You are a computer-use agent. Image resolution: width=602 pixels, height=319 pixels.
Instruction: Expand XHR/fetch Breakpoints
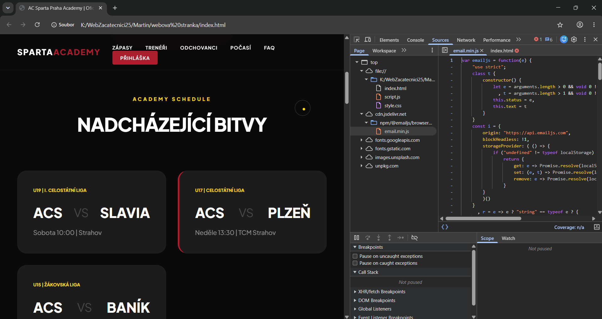point(355,292)
